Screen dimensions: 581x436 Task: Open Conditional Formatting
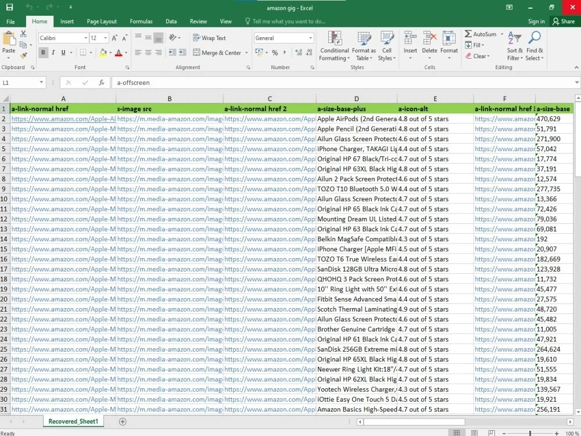point(335,47)
